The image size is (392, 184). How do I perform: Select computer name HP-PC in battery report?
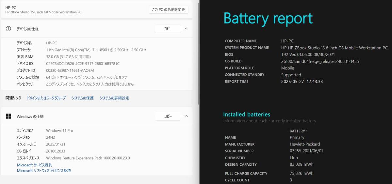[287, 41]
